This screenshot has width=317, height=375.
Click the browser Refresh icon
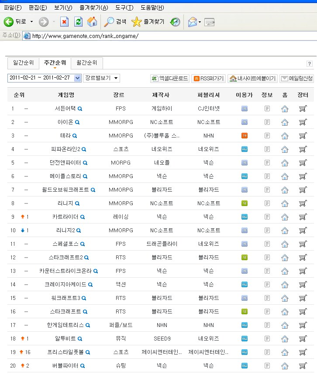pos(78,22)
